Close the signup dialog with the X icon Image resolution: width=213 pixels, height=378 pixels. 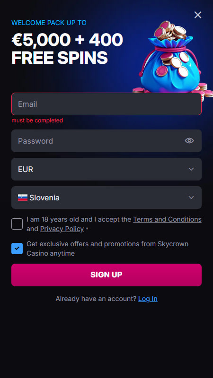pos(197,15)
